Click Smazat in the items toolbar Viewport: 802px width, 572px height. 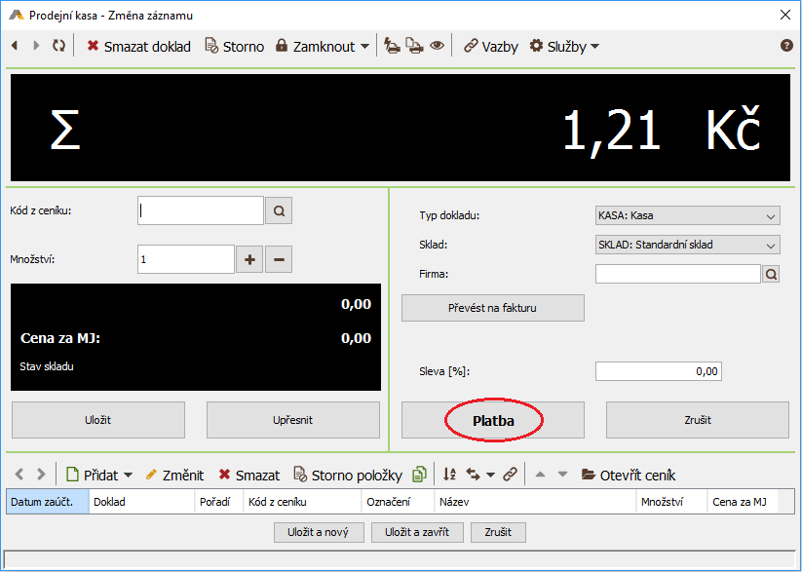point(249,476)
